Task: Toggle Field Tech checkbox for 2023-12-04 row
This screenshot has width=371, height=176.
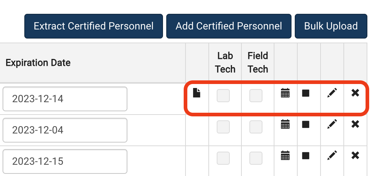Action: [256, 127]
